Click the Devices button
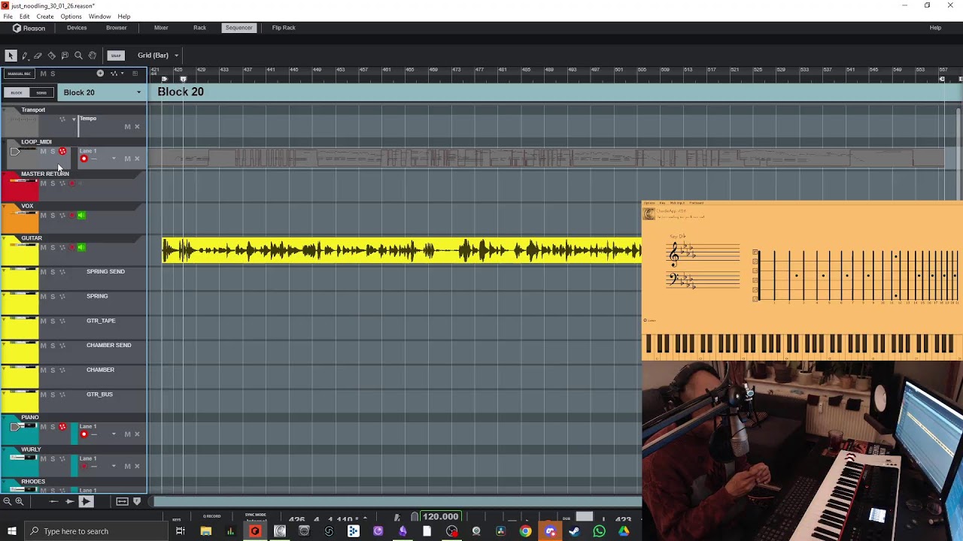The image size is (963, 541). [77, 28]
